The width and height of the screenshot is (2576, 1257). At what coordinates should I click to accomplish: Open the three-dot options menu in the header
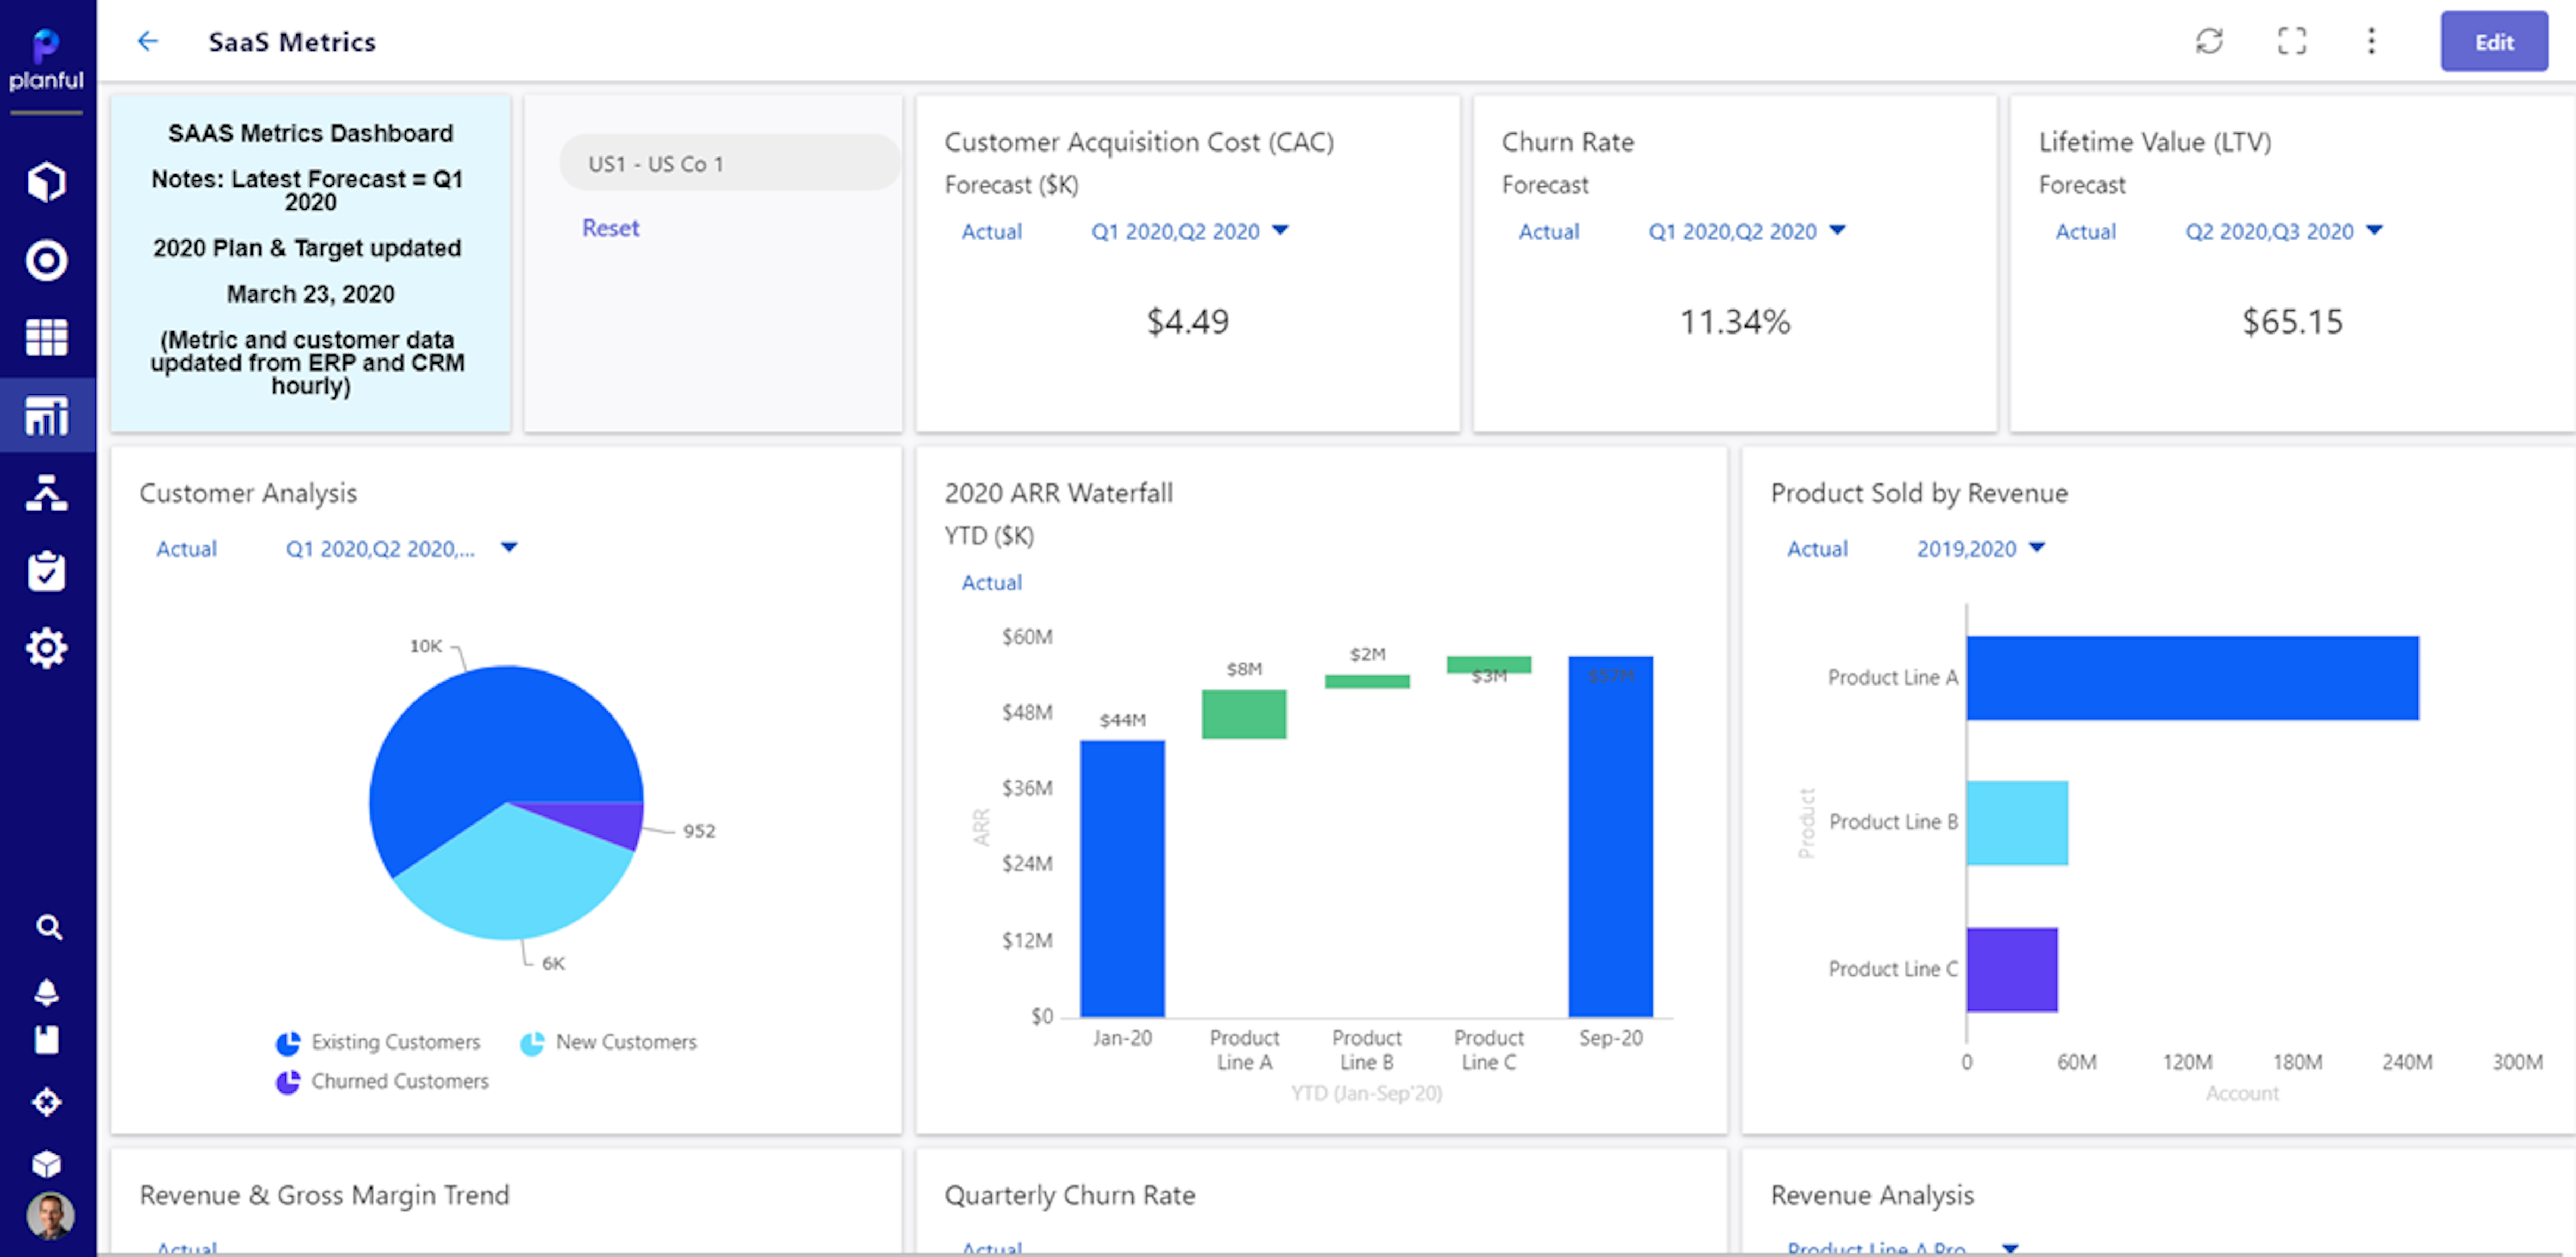pos(2371,41)
